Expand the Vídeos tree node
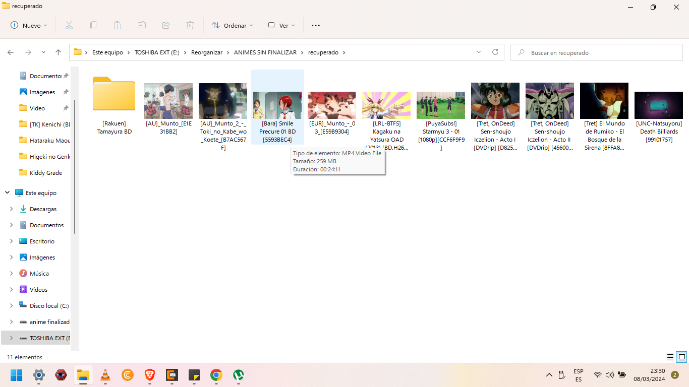The image size is (689, 387). pos(11,289)
